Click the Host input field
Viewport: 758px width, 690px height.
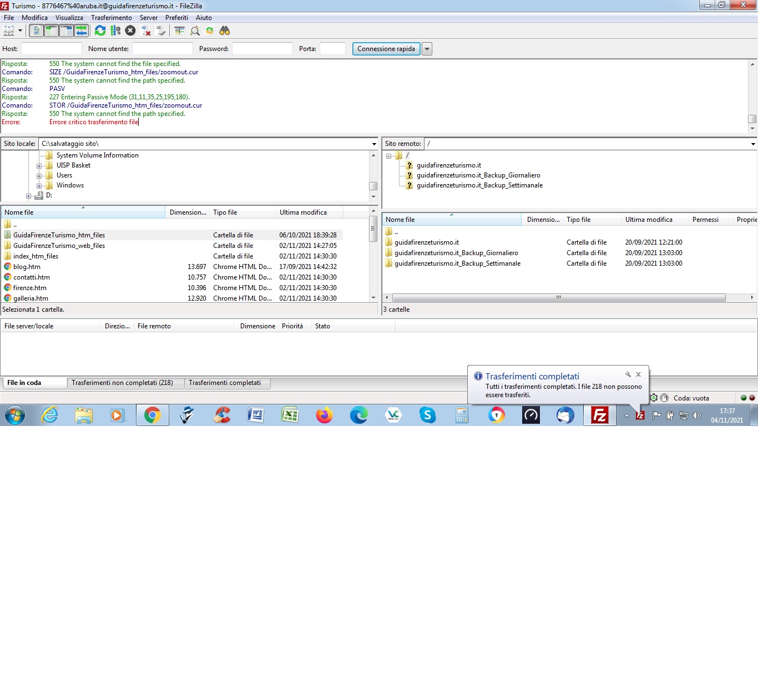(x=51, y=49)
